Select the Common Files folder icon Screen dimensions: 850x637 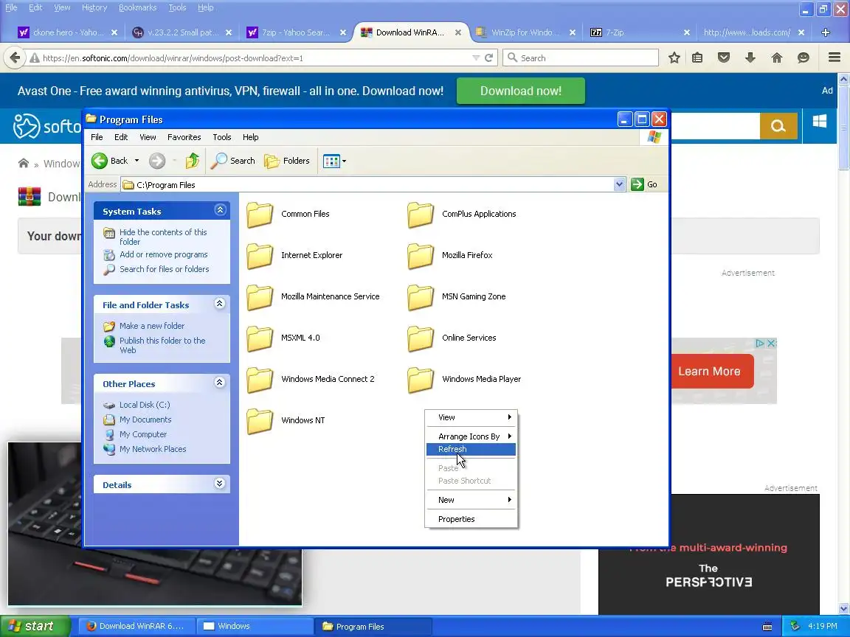[x=260, y=215]
